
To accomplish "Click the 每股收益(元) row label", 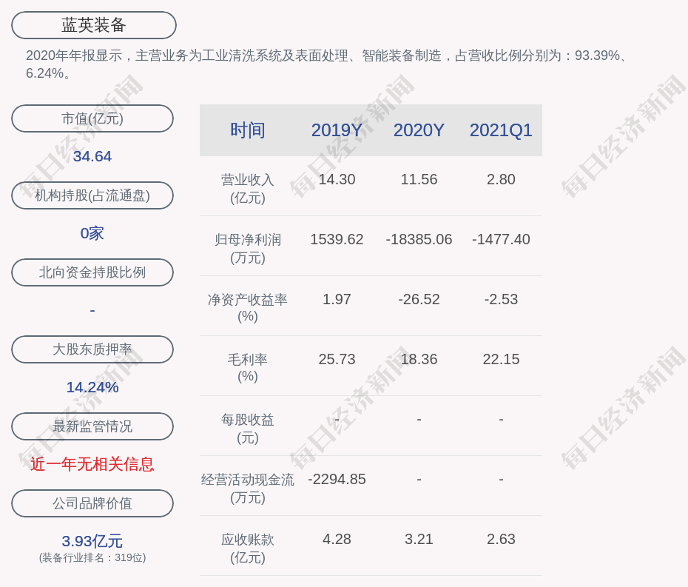I will pyautogui.click(x=248, y=429).
